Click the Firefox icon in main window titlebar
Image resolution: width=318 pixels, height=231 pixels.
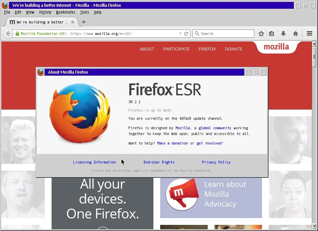[x=5, y=5]
